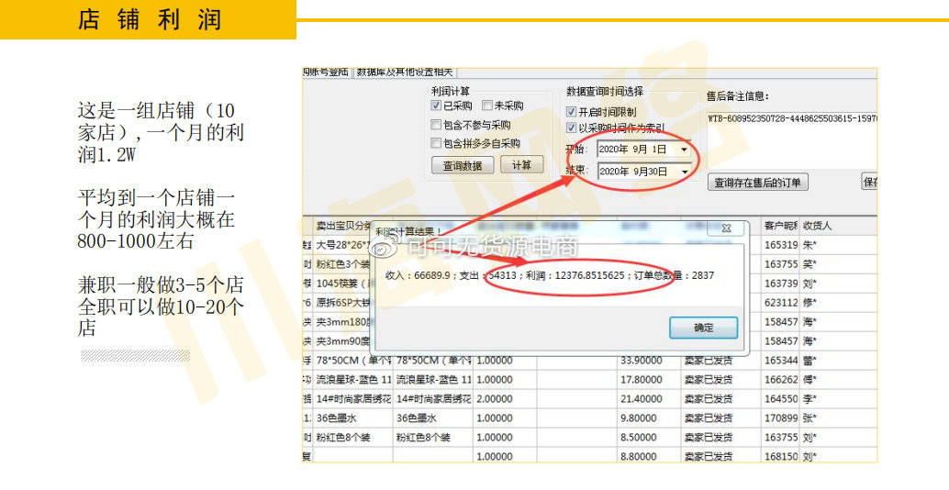Viewport: 949px width, 490px height.
Task: Select the quantity cell 2.00000
Action: [x=505, y=399]
